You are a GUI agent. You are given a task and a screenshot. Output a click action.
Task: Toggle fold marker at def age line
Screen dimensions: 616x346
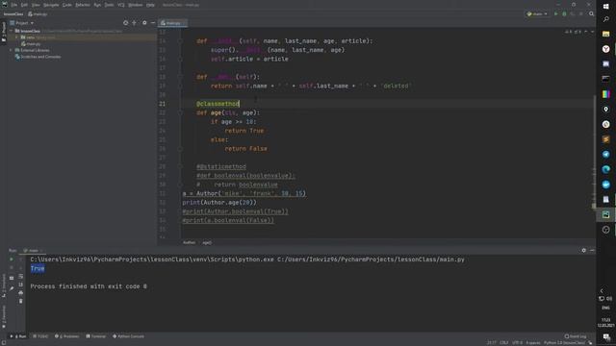pyautogui.click(x=180, y=113)
